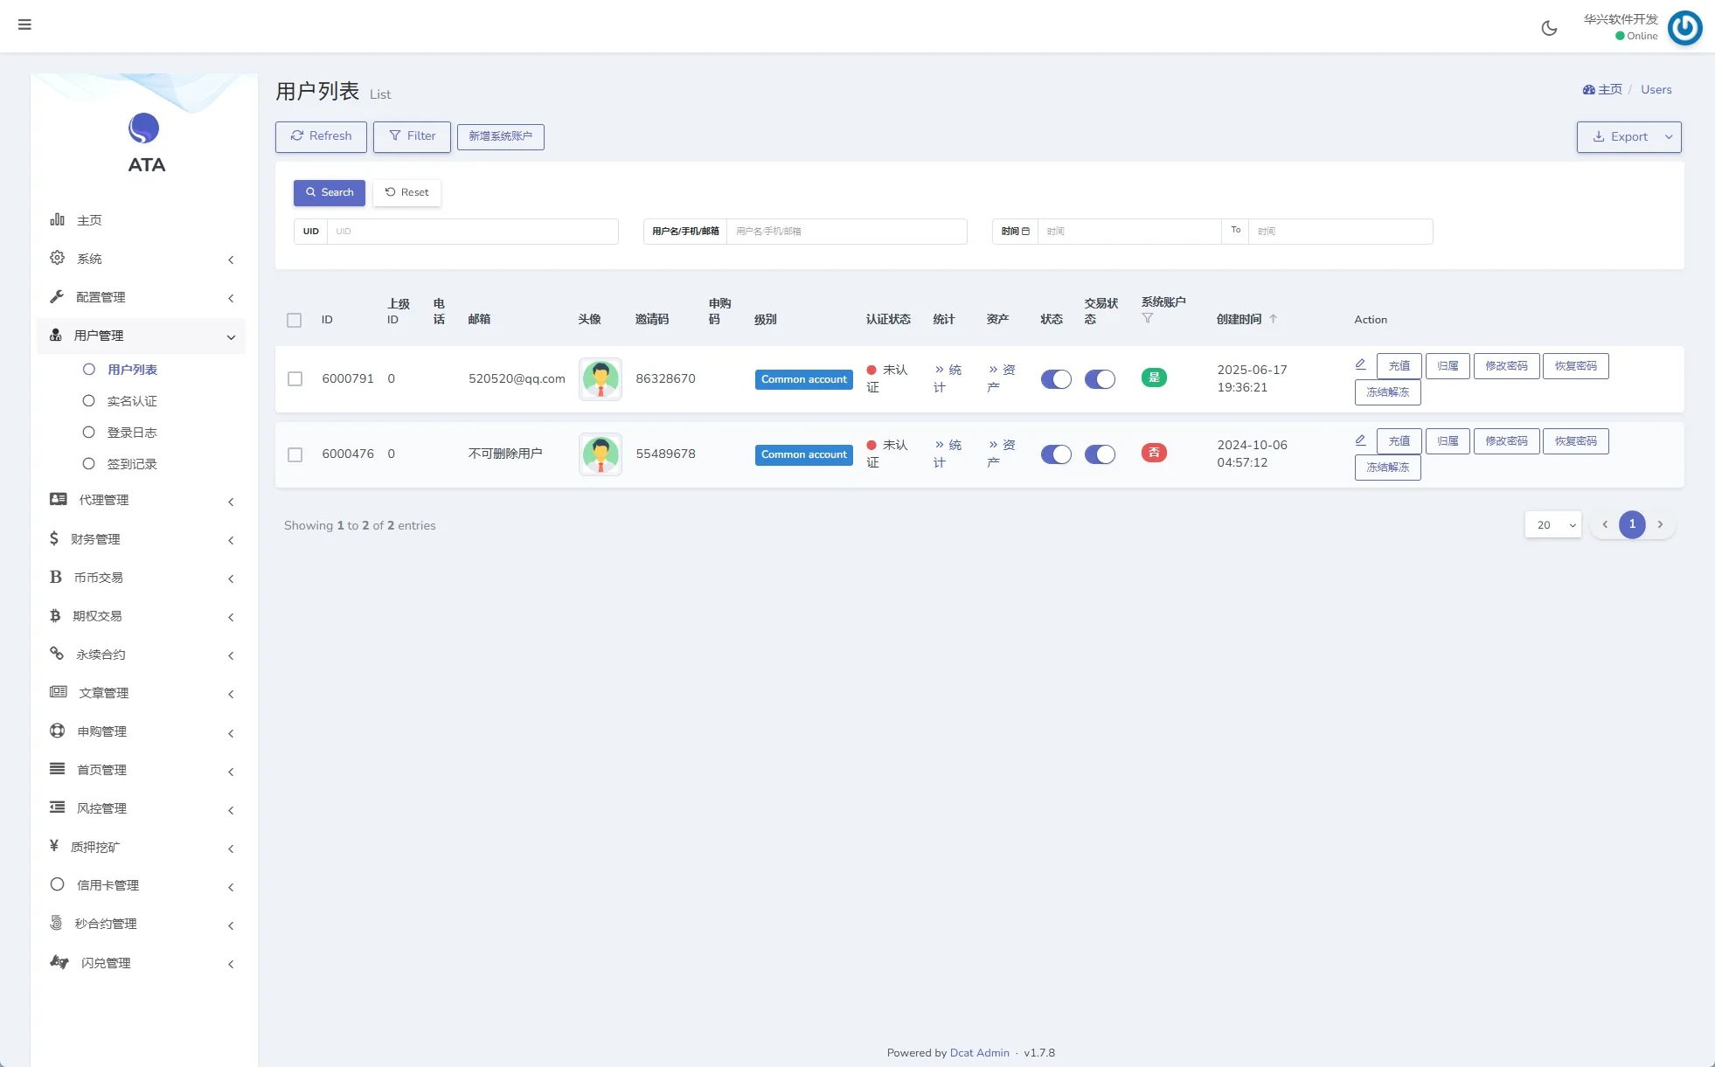Open the Export dropdown
Viewport: 1715px width, 1067px height.
pos(1628,137)
